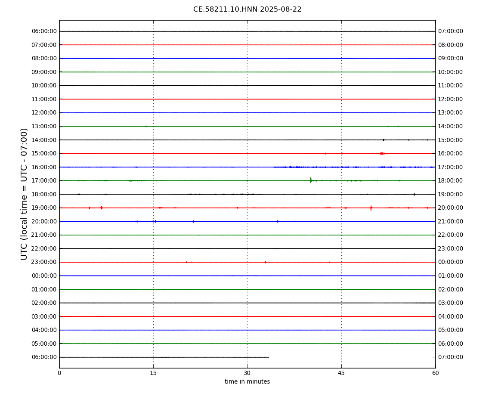The width and height of the screenshot is (495, 409).
Task: Click right-axis end-time label 08:00:00
Action: 451,45
